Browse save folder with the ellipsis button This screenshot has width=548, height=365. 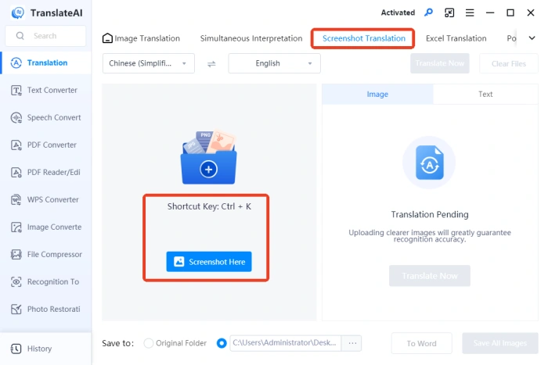point(352,343)
